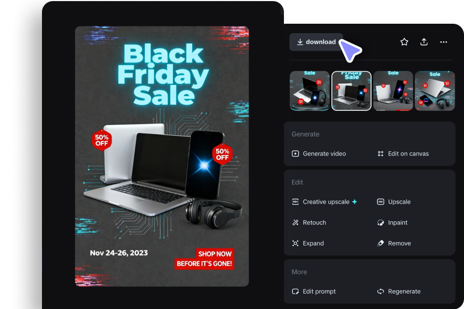Choose Creative upscale option

[325, 202]
